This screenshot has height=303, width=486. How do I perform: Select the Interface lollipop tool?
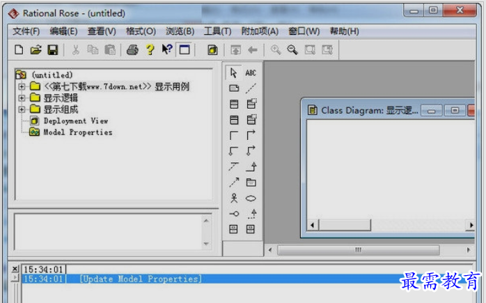click(x=234, y=214)
